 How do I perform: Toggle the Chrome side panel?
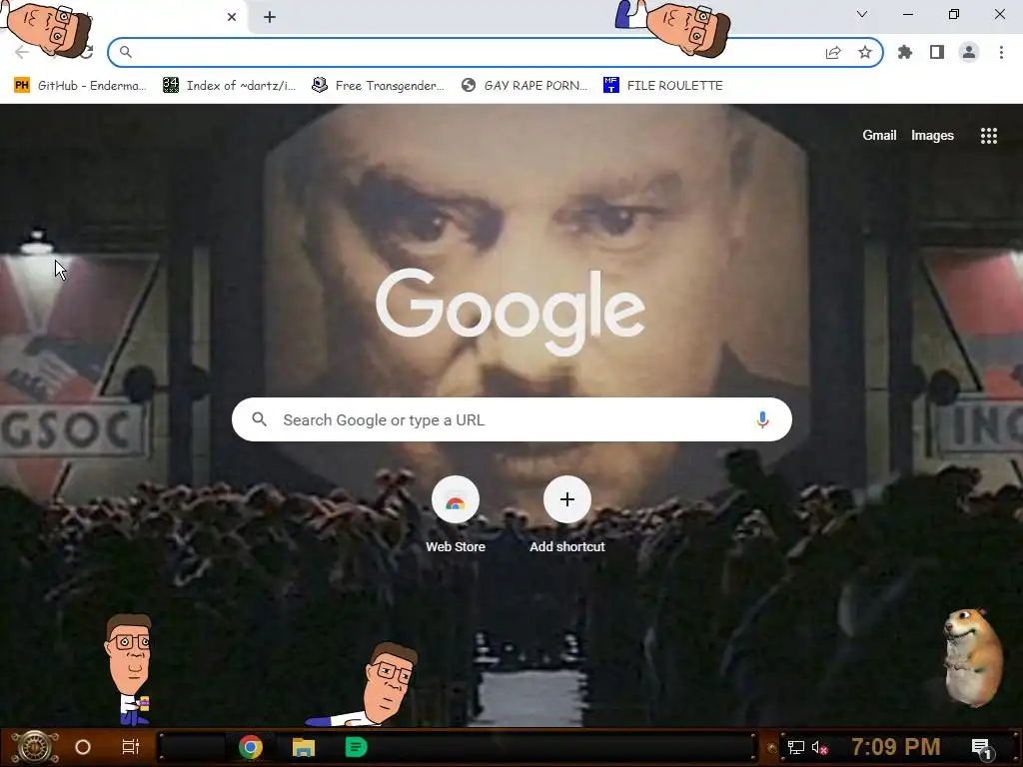[x=937, y=52]
